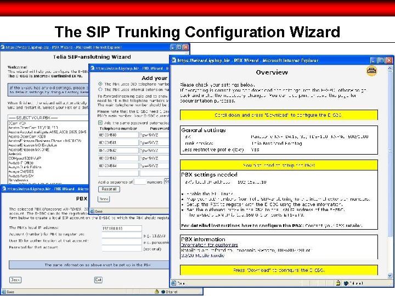Image resolution: width=395 pixels, height=296 pixels.
Task: Choose Aastra/Ericsson MX ONE in PBX list
Action: (29, 150)
